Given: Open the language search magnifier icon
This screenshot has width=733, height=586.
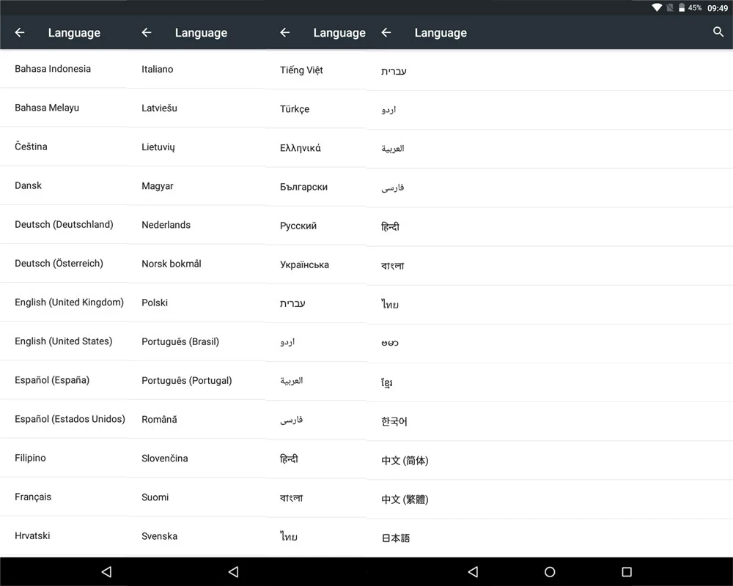Looking at the screenshot, I should click(718, 31).
